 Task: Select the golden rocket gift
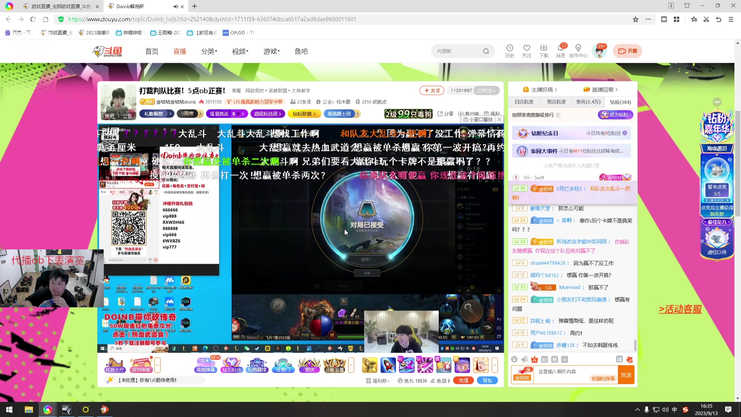(369, 365)
